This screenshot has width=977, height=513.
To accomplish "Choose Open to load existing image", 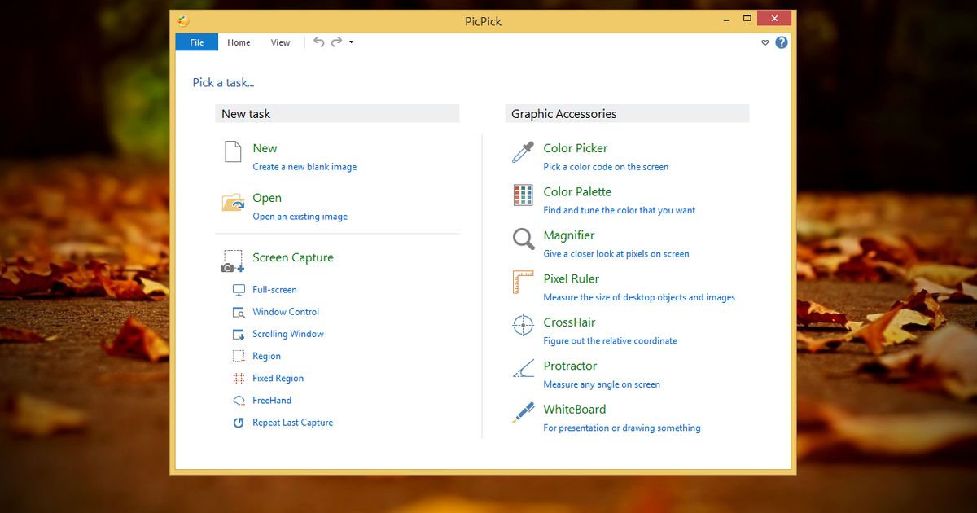I will coord(267,198).
